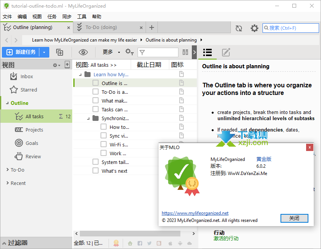
Task: Open the 同步 menu
Action: pyautogui.click(x=67, y=16)
